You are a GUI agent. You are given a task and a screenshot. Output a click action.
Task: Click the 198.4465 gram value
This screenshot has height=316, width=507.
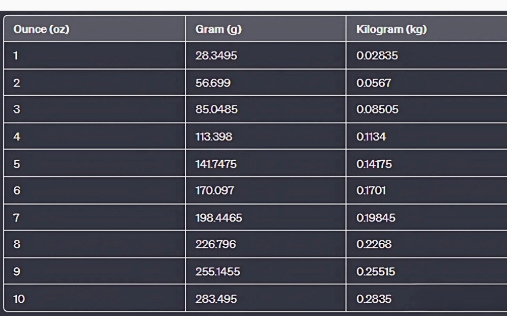[x=218, y=218]
